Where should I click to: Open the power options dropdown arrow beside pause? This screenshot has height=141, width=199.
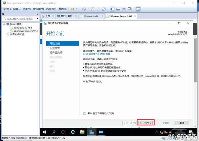[x=77, y=9]
